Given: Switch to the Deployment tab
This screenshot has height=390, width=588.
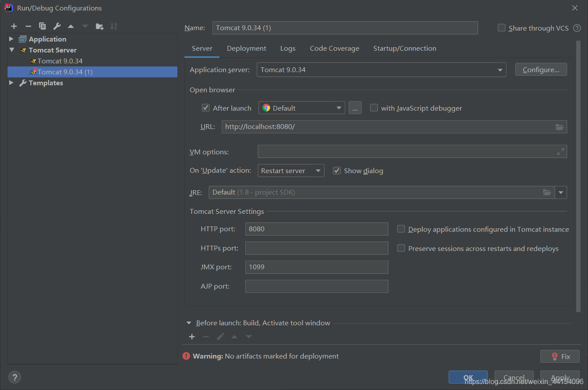Looking at the screenshot, I should coord(247,49).
